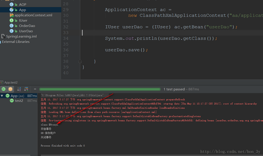
Task: Click the '开始事务' console output line
Action: pos(46,129)
